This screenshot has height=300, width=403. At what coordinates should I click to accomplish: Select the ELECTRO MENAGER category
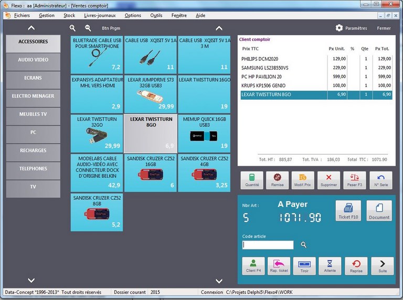tap(33, 98)
